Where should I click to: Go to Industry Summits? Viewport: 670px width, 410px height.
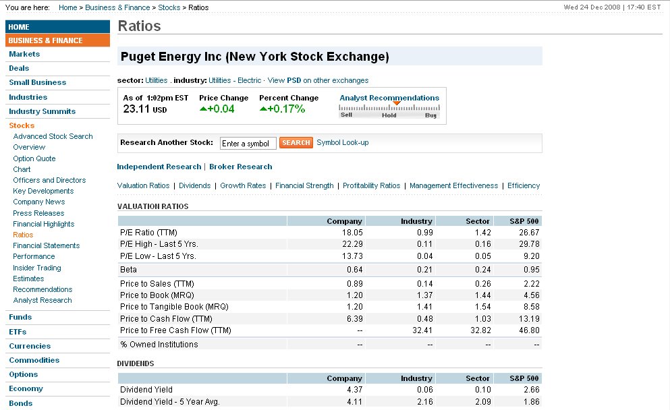43,111
